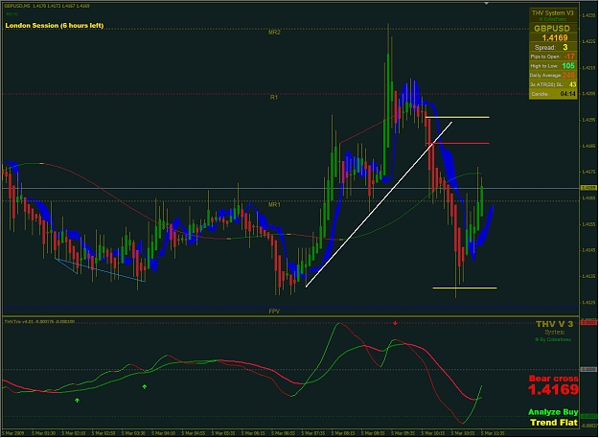The height and width of the screenshot is (438, 599).
Task: Click the green up arrow near 5 Mar 02:10
Action: [78, 401]
